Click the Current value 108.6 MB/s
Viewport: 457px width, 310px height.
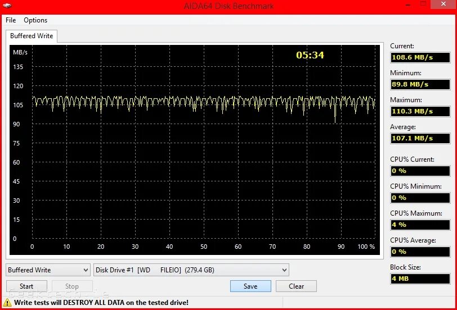pos(420,57)
